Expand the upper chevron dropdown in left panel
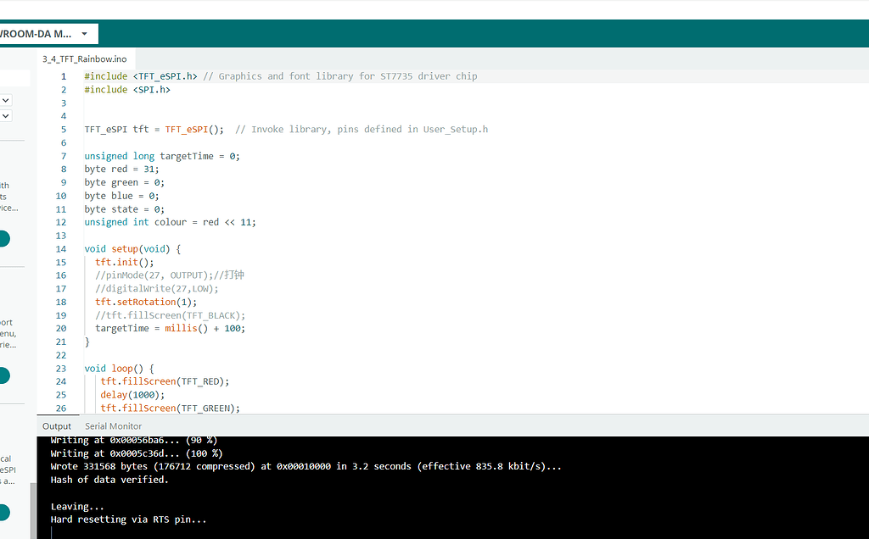 (x=7, y=99)
